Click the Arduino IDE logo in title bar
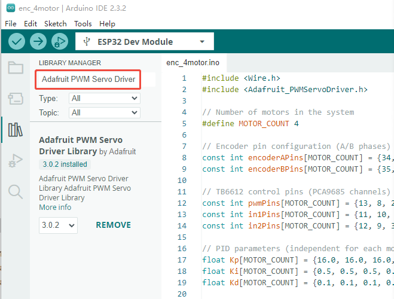 10,8
